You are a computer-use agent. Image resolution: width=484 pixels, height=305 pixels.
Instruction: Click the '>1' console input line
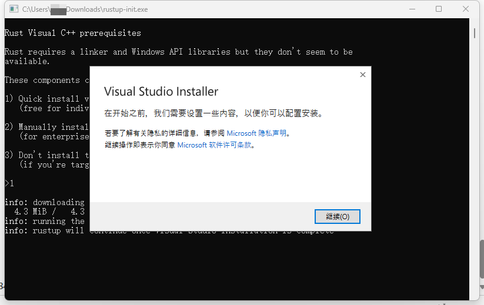click(x=9, y=183)
